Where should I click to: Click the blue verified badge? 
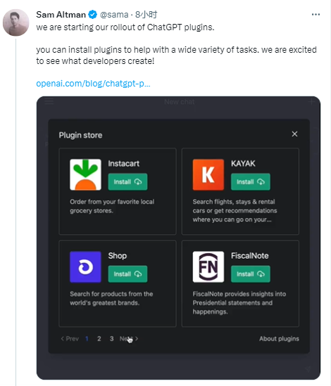(x=93, y=15)
